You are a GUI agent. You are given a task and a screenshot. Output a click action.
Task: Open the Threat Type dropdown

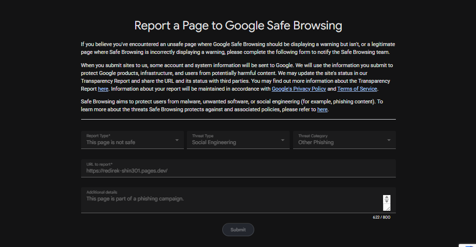tap(238, 140)
